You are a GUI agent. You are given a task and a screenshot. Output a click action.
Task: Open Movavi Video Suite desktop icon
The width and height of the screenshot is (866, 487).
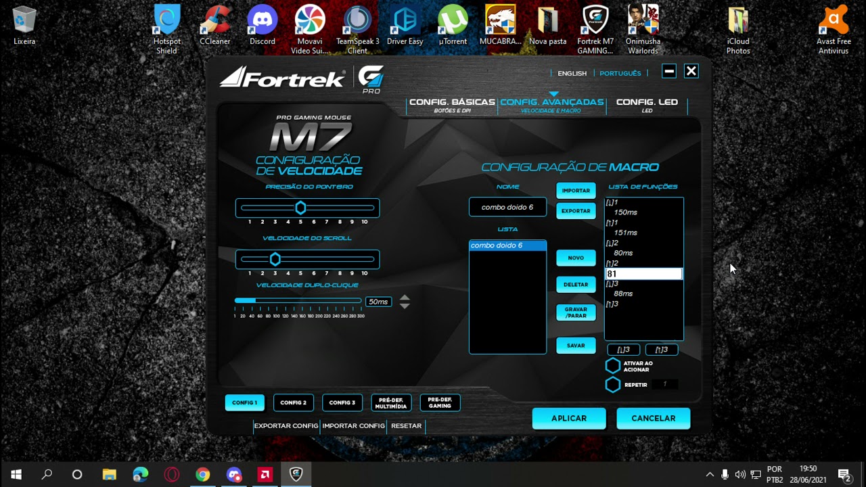(x=310, y=30)
